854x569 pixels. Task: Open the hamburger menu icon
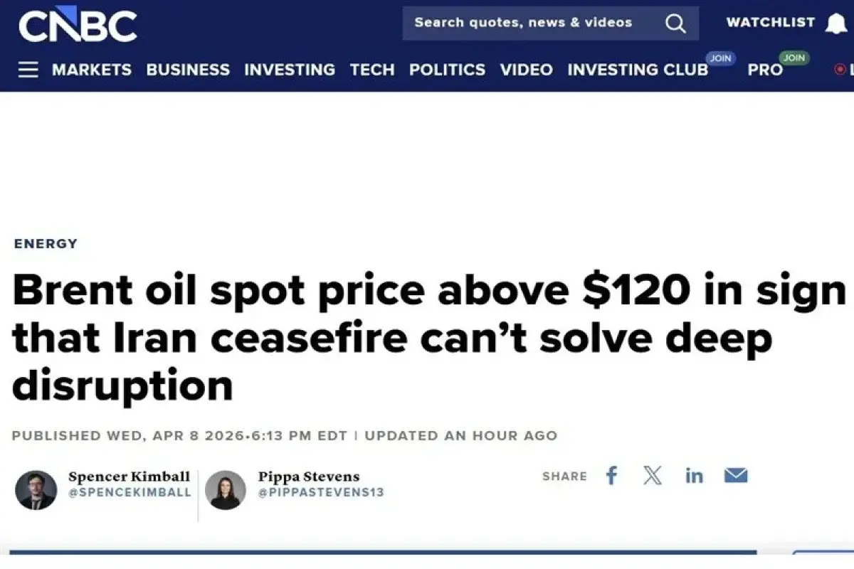coord(28,70)
